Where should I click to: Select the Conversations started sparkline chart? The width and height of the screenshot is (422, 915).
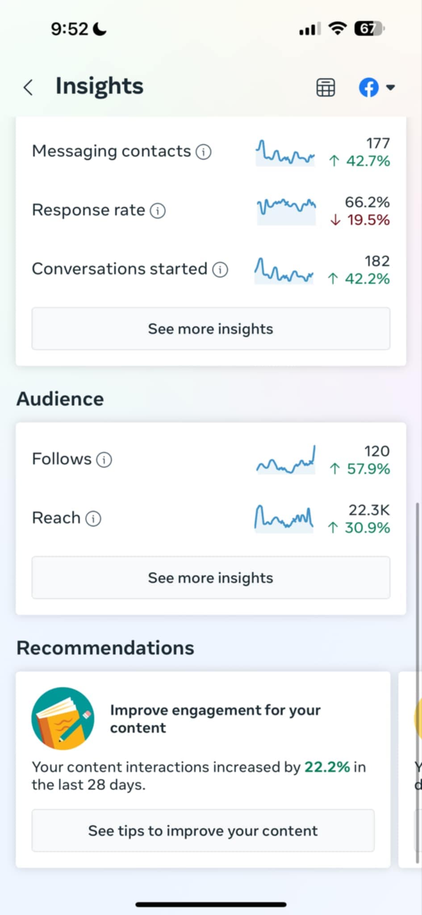[284, 270]
